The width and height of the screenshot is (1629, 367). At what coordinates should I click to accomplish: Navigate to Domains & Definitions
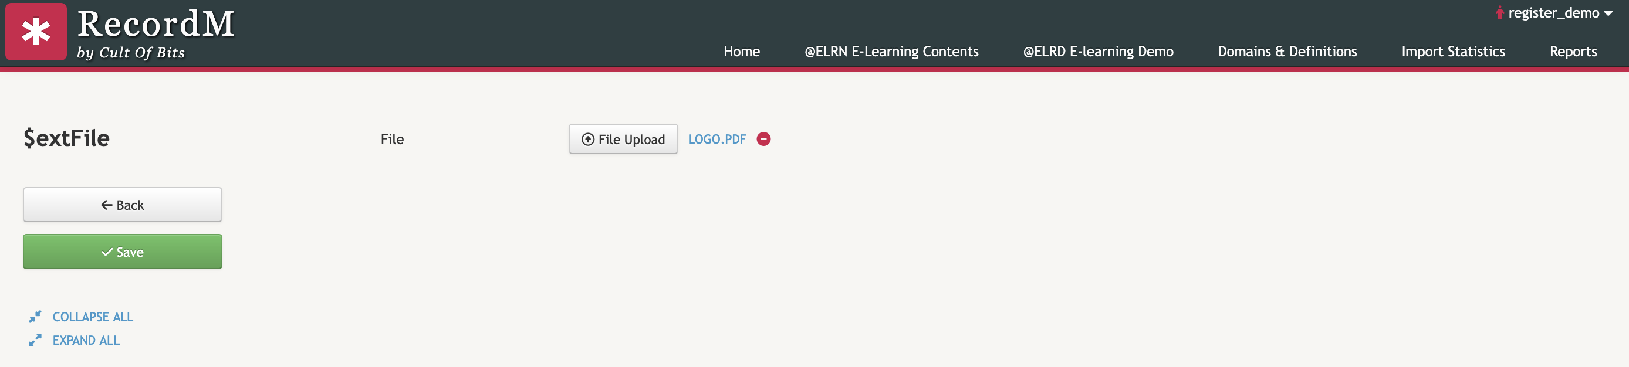(x=1287, y=52)
